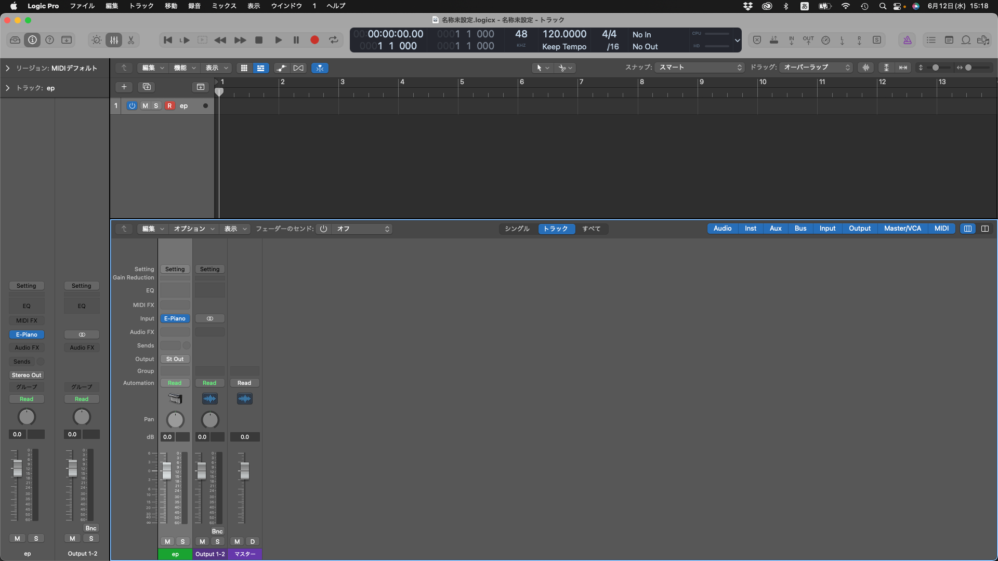The width and height of the screenshot is (998, 561).
Task: Click the E-Piano instrument icon on ep strip
Action: point(175,398)
